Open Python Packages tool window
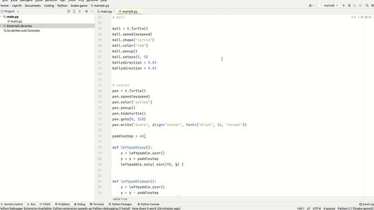 pyautogui.click(x=120, y=204)
